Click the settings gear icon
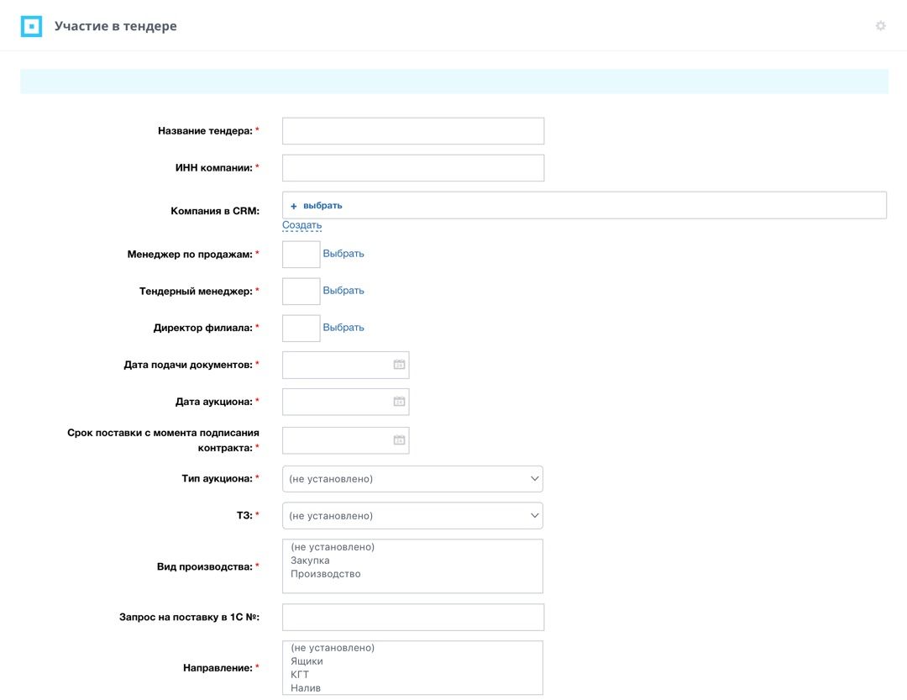The width and height of the screenshot is (907, 700). coord(880,25)
